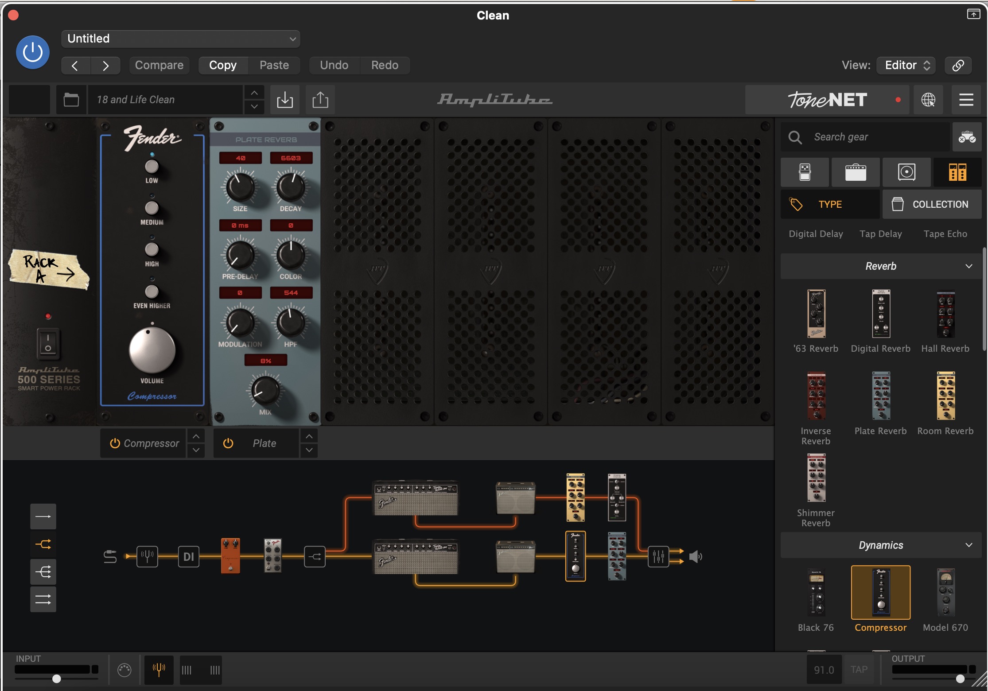988x691 pixels.
Task: Click the Undo button
Action: (x=334, y=65)
